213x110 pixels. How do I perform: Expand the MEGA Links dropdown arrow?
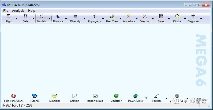pyautogui.click(x=146, y=98)
